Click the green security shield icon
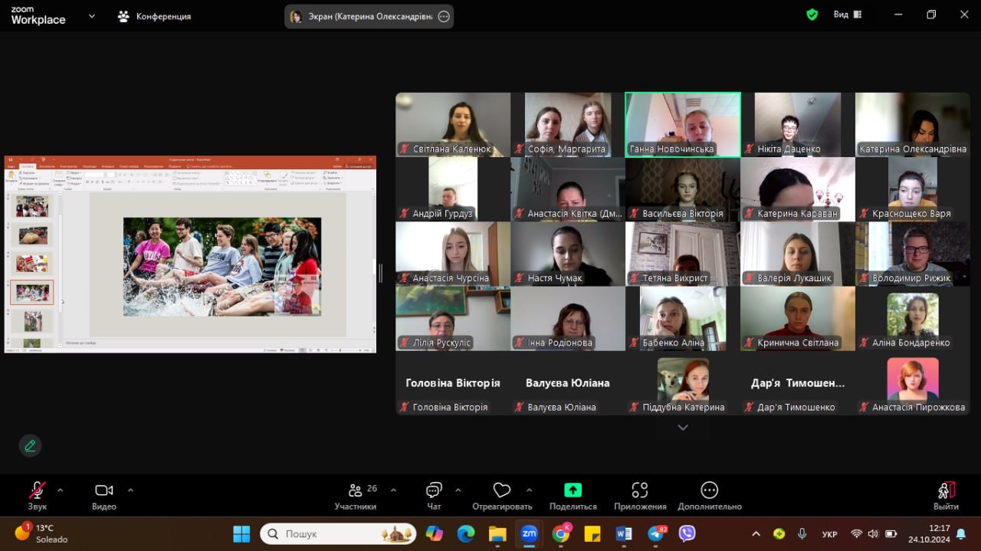The image size is (981, 551). pyautogui.click(x=812, y=15)
